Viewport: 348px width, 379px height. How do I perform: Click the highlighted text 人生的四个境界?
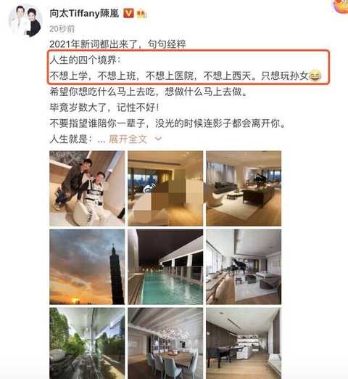pos(85,60)
